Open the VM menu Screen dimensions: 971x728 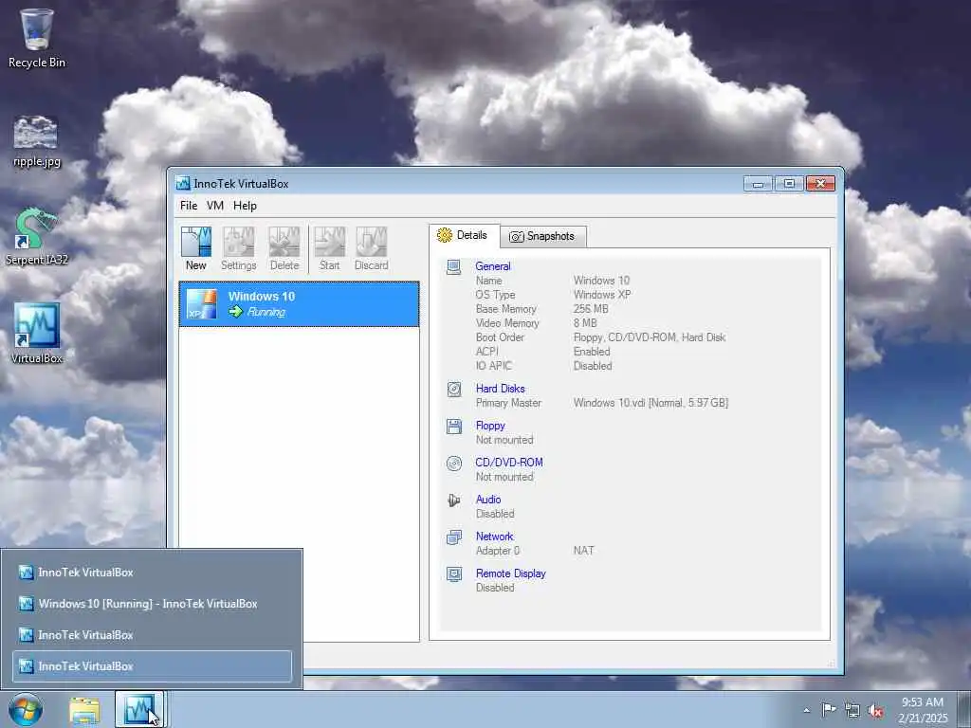tap(215, 206)
